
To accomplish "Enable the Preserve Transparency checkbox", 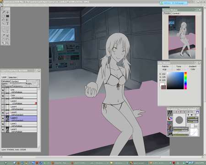I will [3, 86].
